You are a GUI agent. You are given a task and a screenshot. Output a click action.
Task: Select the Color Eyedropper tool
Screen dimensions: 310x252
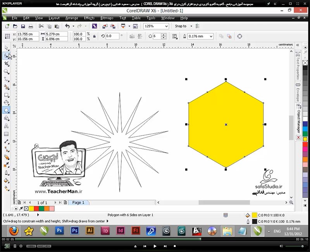[6, 165]
